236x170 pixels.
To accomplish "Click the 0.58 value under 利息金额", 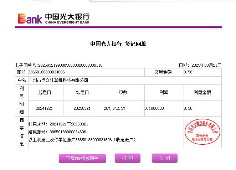I will 188,108.
